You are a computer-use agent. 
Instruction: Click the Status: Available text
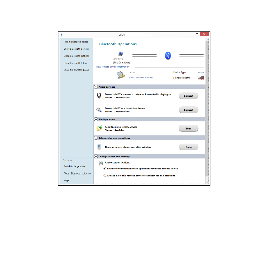point(115,130)
